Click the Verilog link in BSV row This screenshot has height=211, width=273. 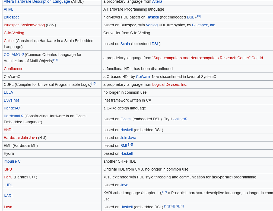152,25
